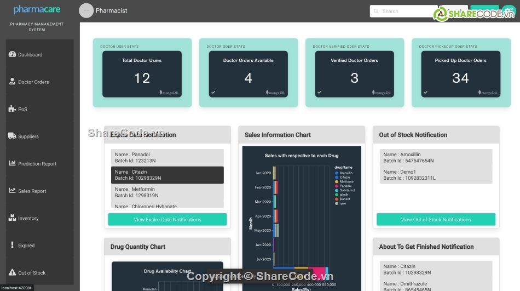Click View Out of Stock Notifications button
The width and height of the screenshot is (520, 291).
coord(436,220)
